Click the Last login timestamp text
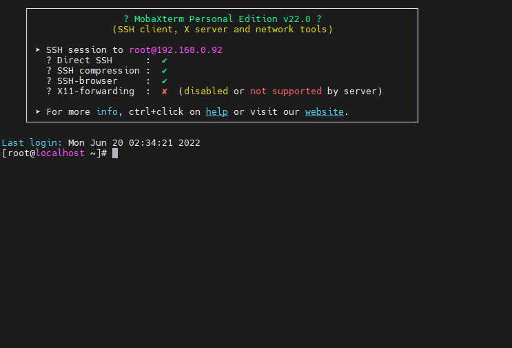512x348 pixels. tap(134, 143)
